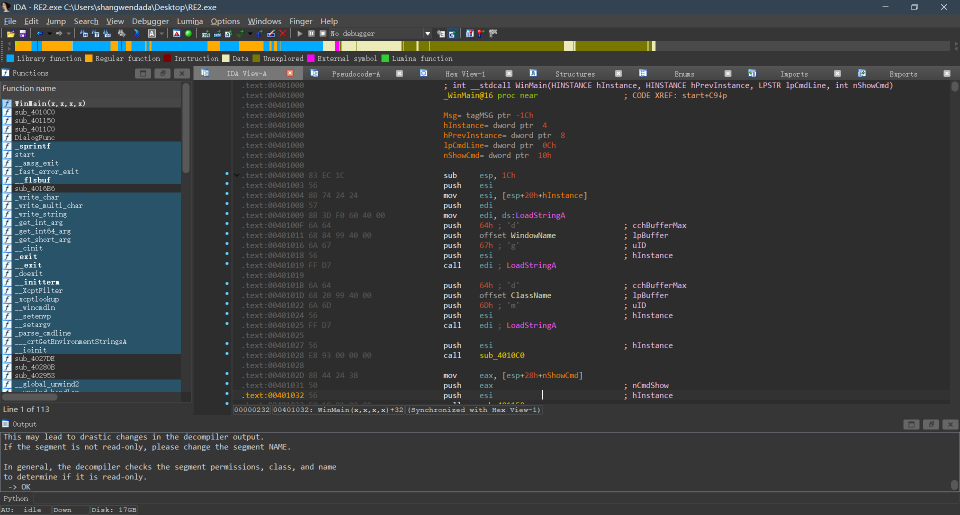Click the blue down-arrow jump icon
This screenshot has width=960, height=515.
136,33
